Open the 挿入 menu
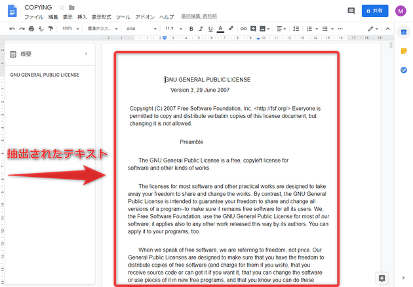 pyautogui.click(x=82, y=17)
